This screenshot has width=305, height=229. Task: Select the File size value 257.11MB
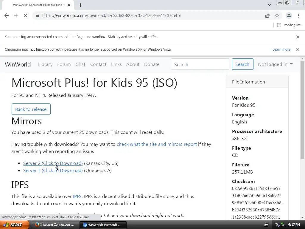tap(242, 172)
